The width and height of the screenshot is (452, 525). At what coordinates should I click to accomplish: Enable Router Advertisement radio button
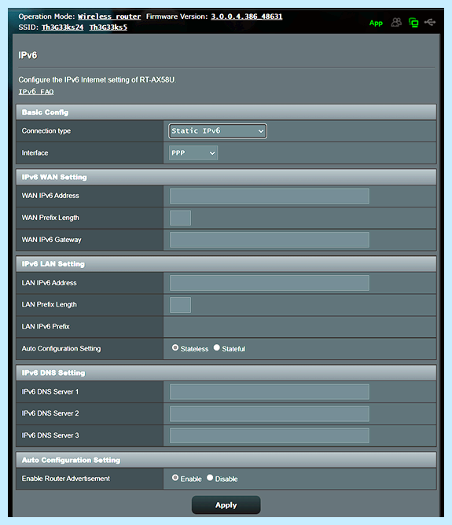pos(175,478)
